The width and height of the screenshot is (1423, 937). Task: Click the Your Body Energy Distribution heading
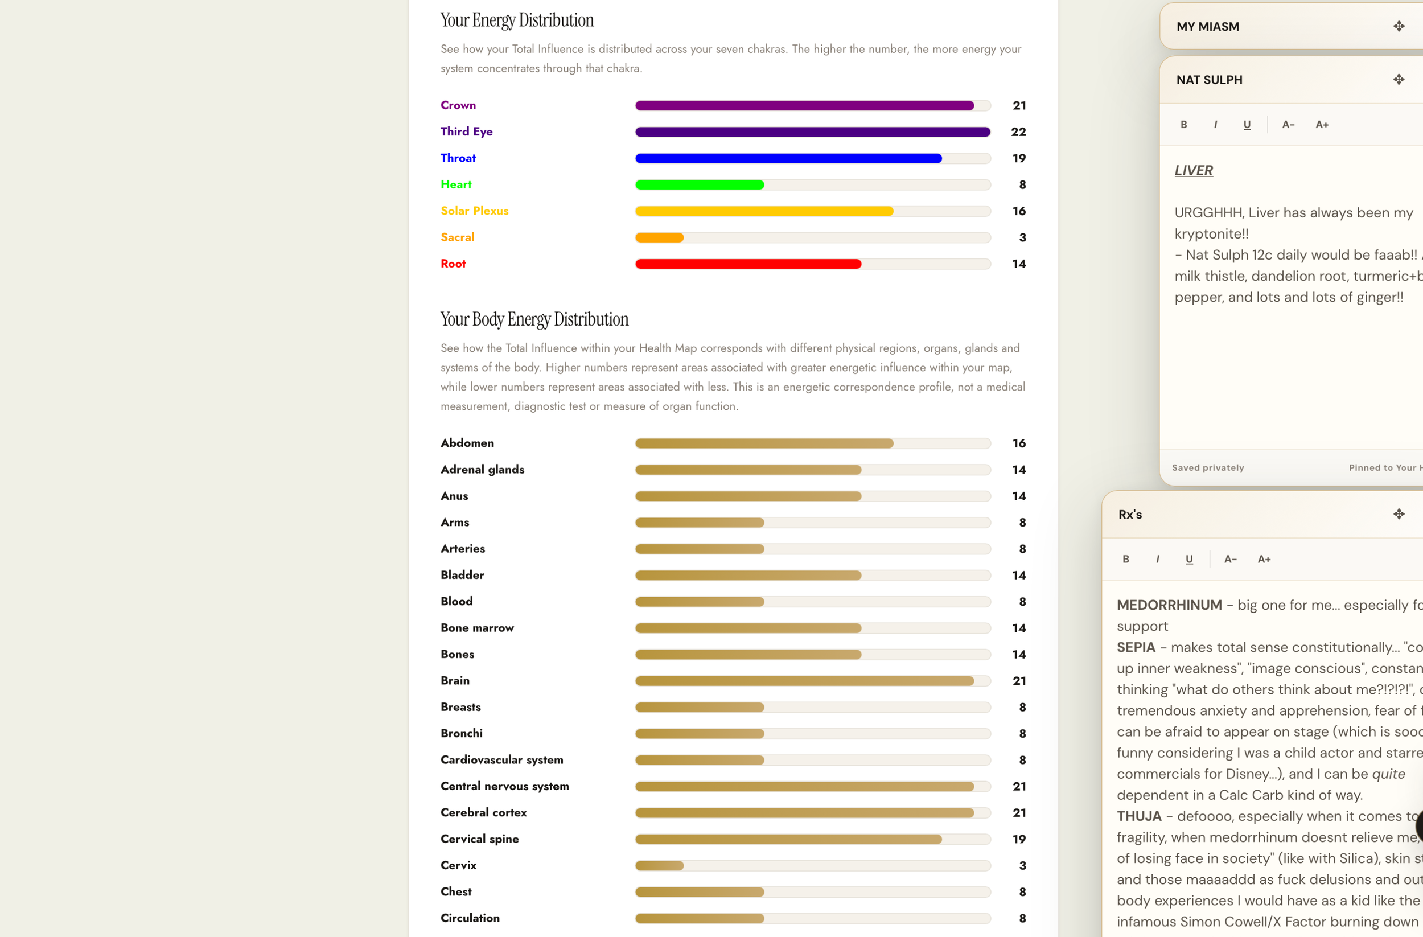coord(534,319)
